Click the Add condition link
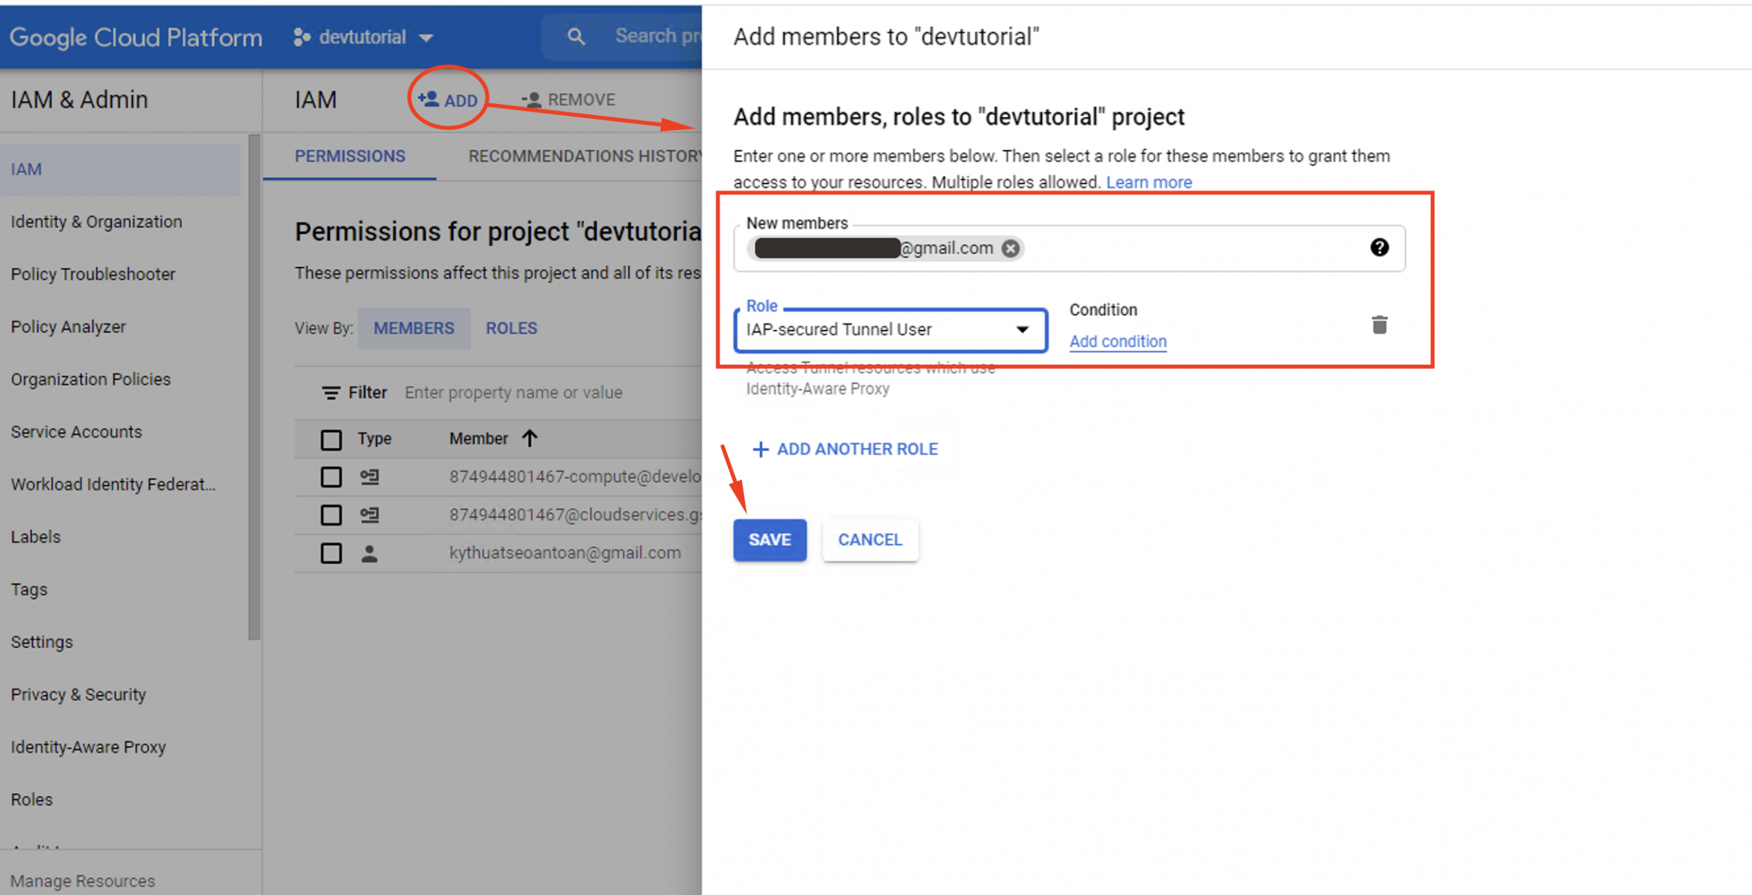This screenshot has width=1752, height=895. [1118, 341]
